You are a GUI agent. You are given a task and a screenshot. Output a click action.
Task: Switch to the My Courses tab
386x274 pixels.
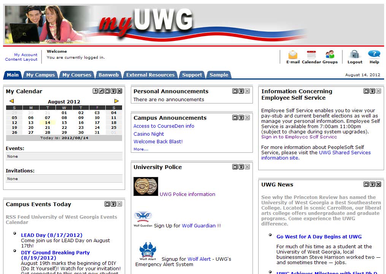coord(77,75)
